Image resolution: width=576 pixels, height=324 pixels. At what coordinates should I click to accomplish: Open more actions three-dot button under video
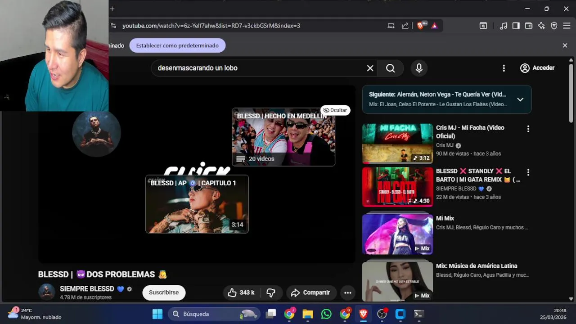pos(348,292)
